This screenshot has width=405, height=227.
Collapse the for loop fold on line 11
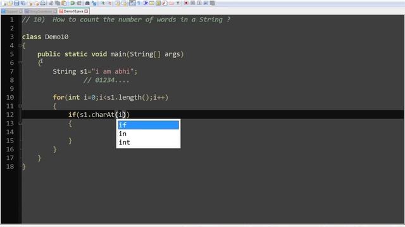(20, 106)
